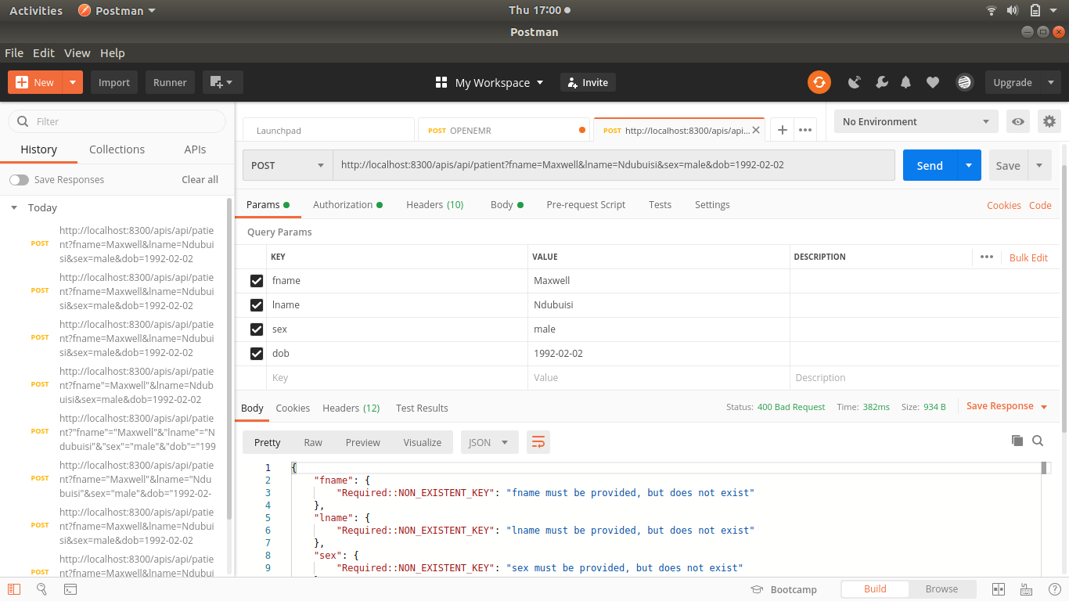Click the Send button
This screenshot has width=1069, height=601.
click(x=929, y=165)
